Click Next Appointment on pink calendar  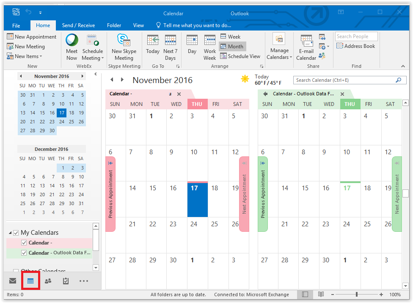[x=244, y=194]
